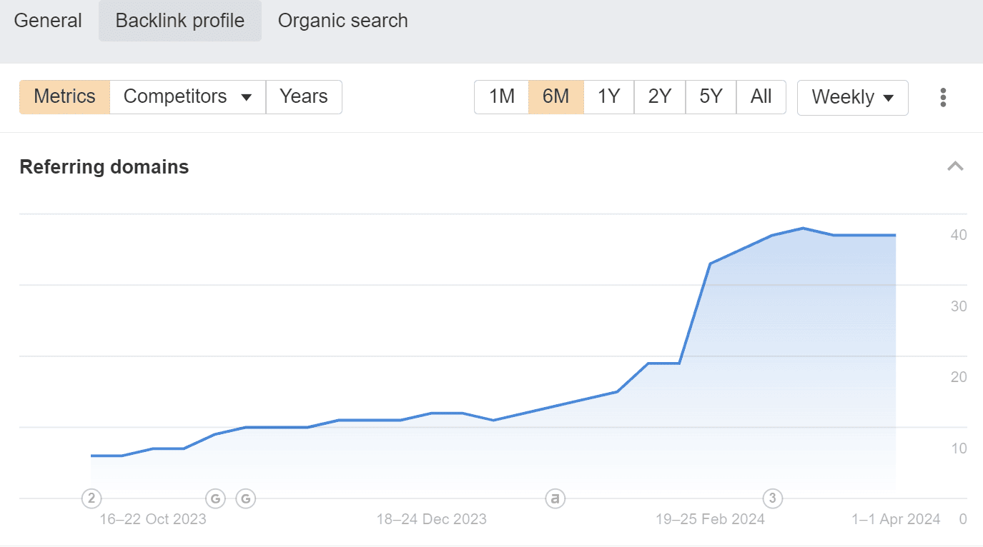The width and height of the screenshot is (983, 547).
Task: Set time range to 2Y
Action: (660, 96)
